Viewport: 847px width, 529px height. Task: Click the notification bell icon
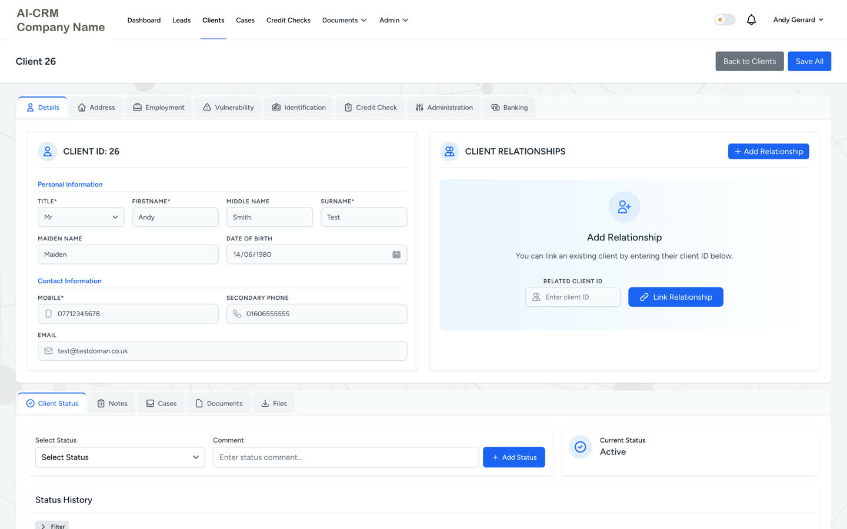click(751, 20)
